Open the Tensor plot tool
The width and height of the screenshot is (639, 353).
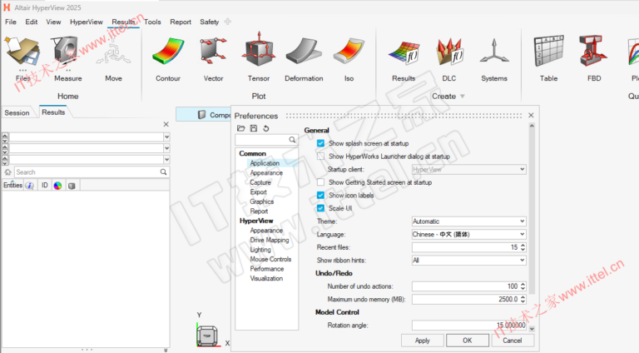258,55
